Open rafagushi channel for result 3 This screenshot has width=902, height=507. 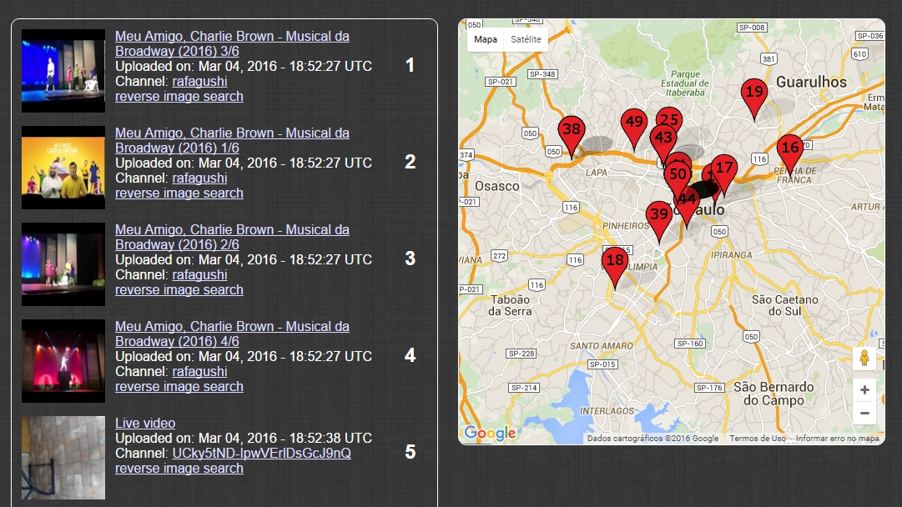(x=199, y=275)
